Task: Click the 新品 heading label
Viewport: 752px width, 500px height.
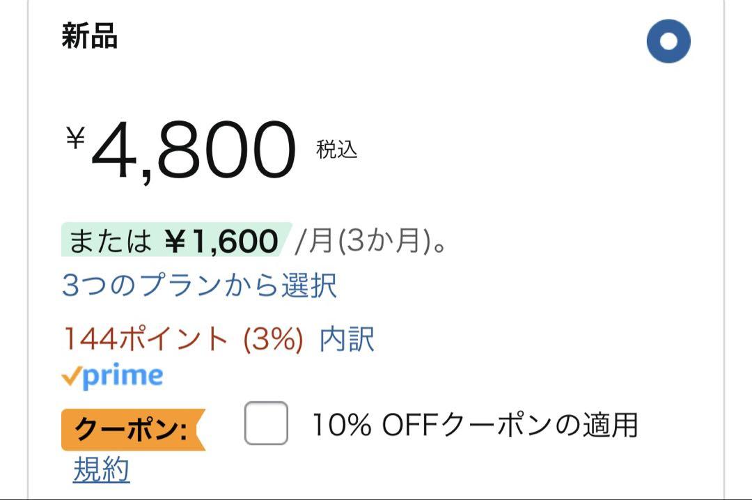Action: point(90,36)
